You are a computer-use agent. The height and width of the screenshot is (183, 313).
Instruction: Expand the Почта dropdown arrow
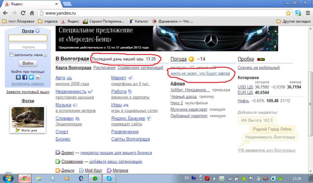(x=37, y=31)
